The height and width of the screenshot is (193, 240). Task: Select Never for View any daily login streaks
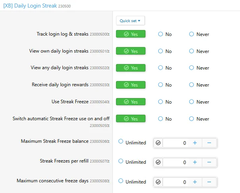tap(199, 68)
